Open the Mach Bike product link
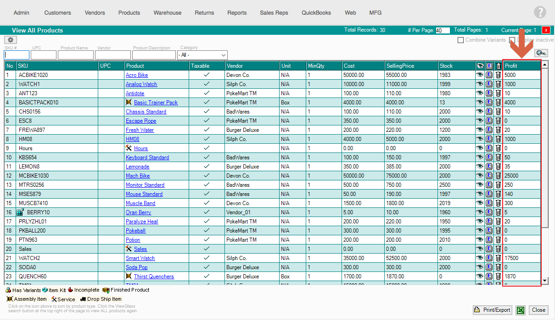555x320 pixels. click(138, 176)
